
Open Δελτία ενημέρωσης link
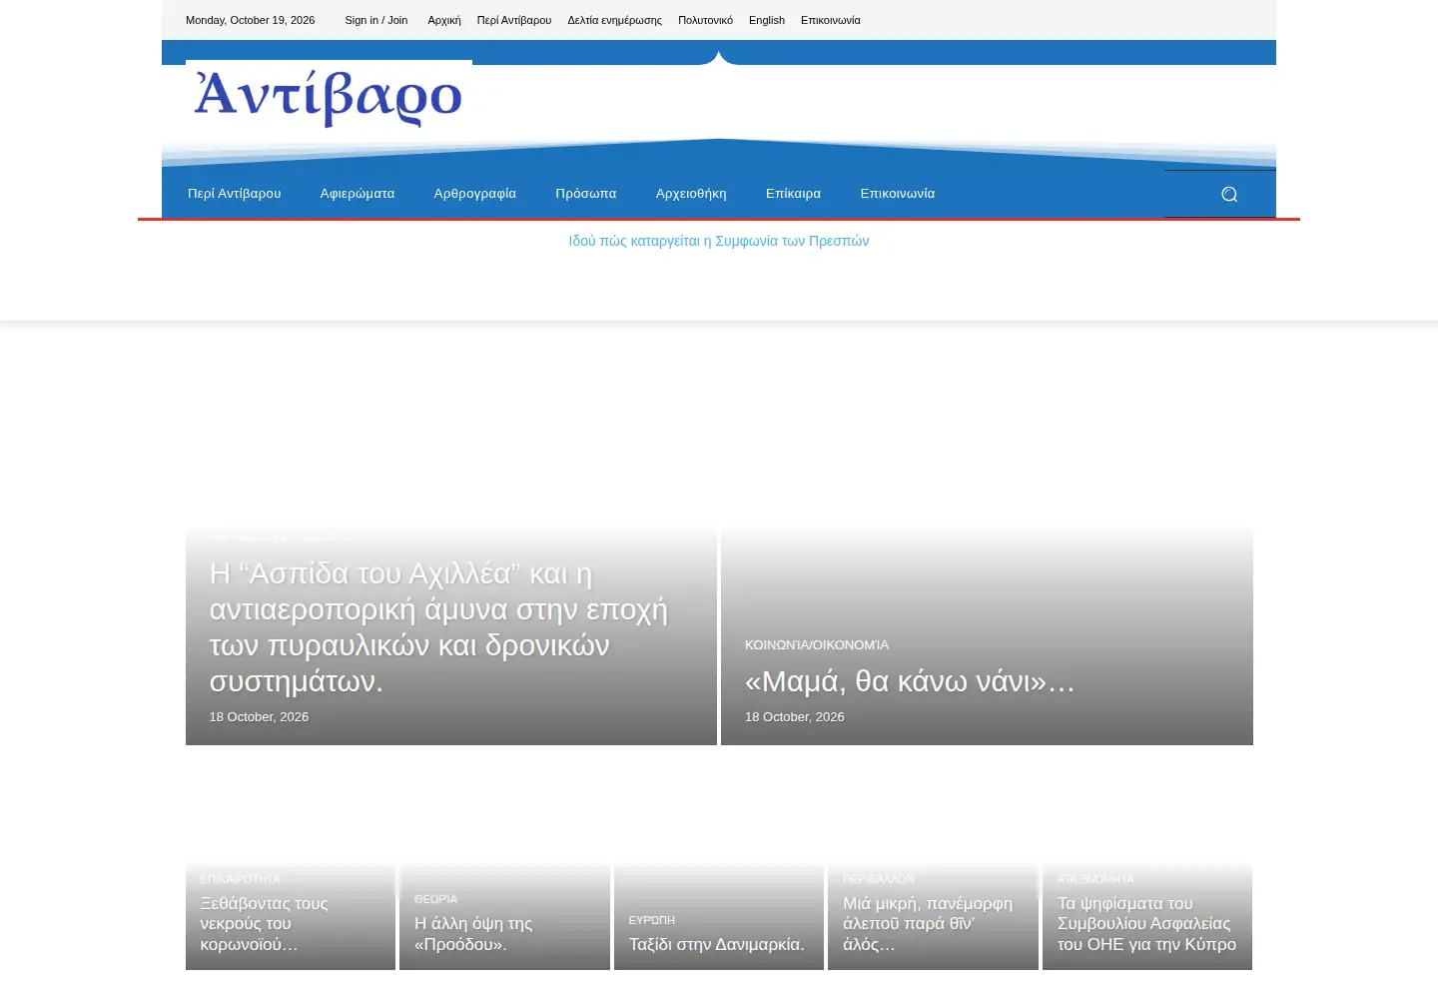[x=614, y=20]
